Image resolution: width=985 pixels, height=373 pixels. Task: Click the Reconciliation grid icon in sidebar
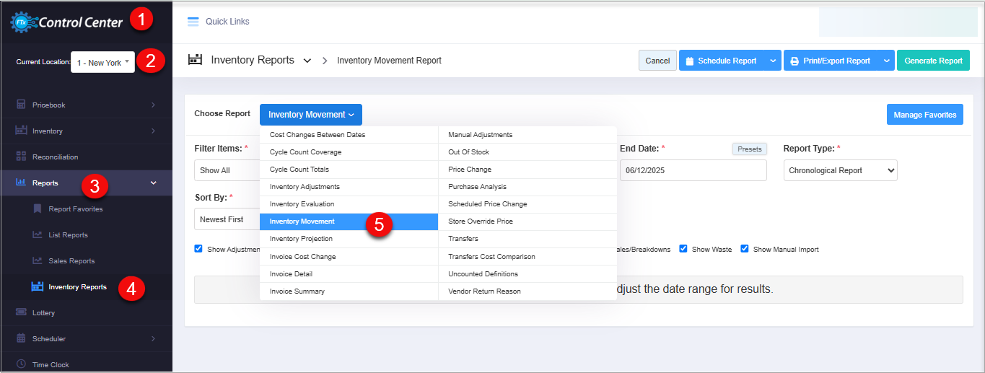[x=21, y=157]
